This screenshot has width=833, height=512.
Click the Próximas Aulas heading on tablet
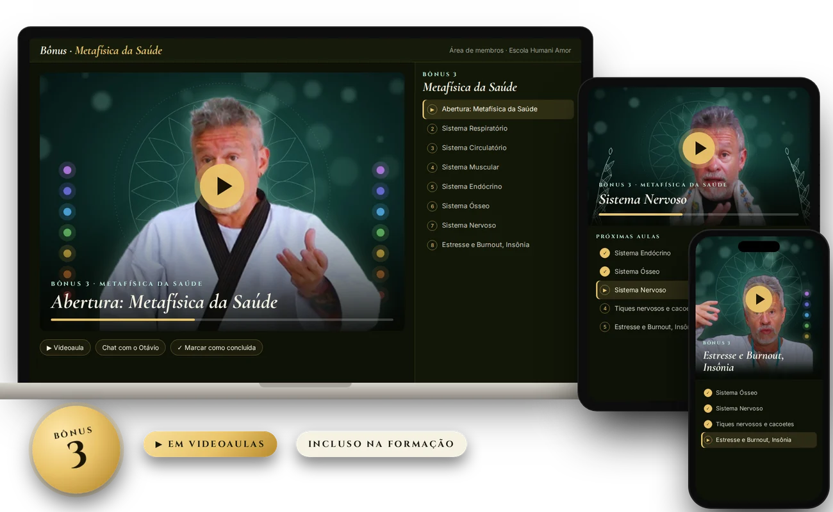[x=628, y=236]
